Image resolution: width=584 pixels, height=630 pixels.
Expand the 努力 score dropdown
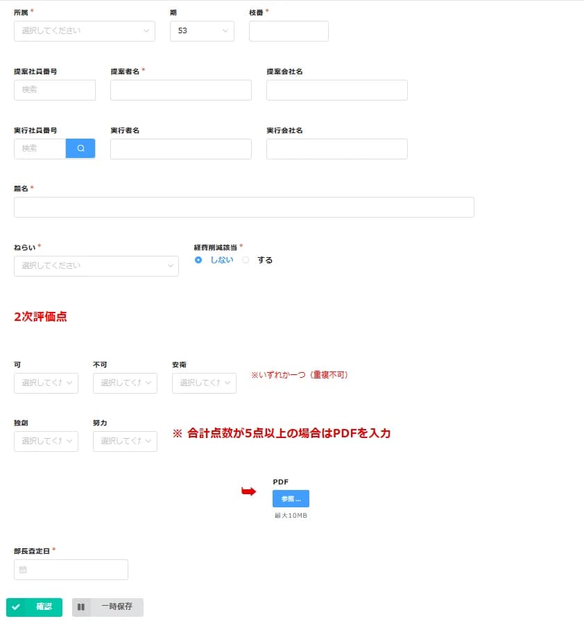[125, 441]
